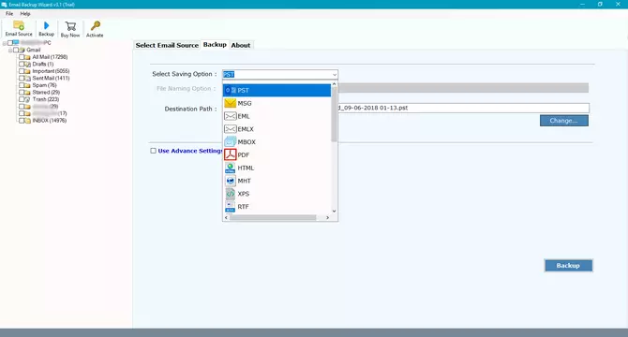Click the Use Advance Settings label
The image size is (628, 337).
190,151
